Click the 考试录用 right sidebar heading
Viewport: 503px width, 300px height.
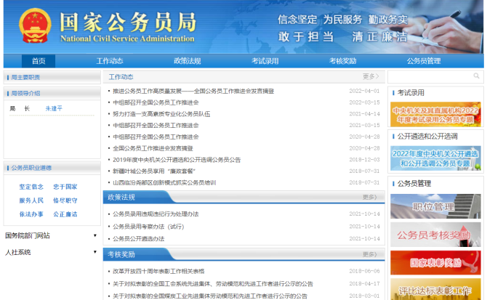[411, 93]
